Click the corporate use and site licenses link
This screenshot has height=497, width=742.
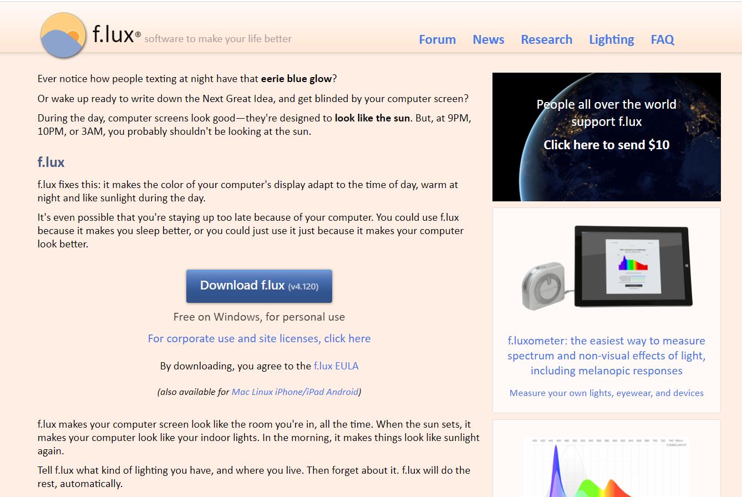point(259,338)
